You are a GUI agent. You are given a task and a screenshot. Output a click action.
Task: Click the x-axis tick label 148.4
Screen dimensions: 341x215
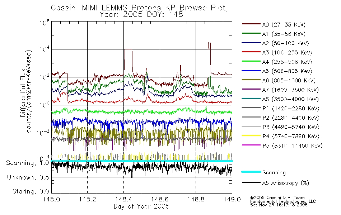123,199
